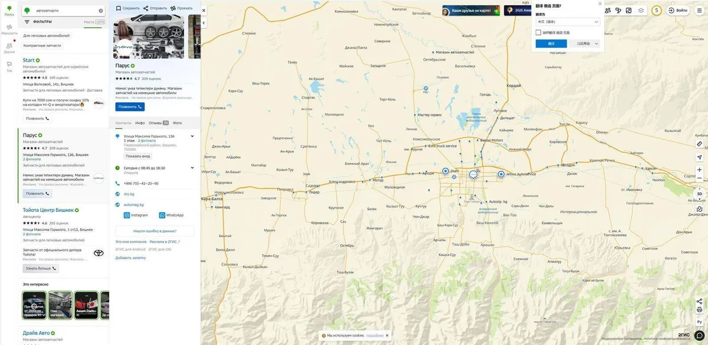Zoom out on the map
708x345 pixels.
(699, 178)
